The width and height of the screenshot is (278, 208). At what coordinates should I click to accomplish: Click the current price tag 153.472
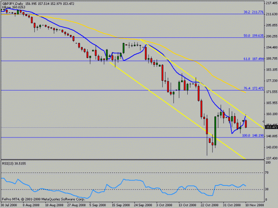pos(271,127)
